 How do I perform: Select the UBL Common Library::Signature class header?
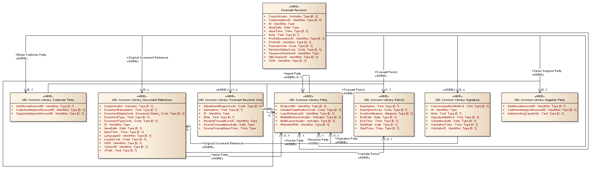(457, 100)
